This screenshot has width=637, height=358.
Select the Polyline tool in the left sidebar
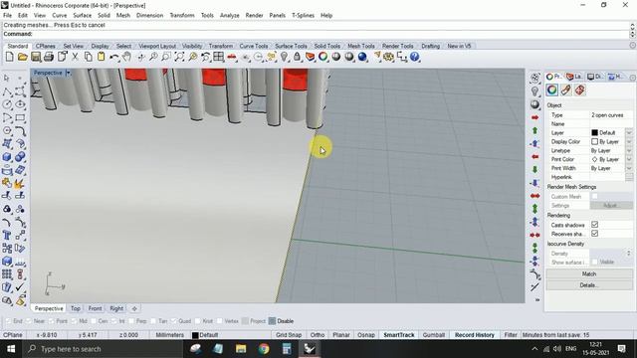coord(7,91)
